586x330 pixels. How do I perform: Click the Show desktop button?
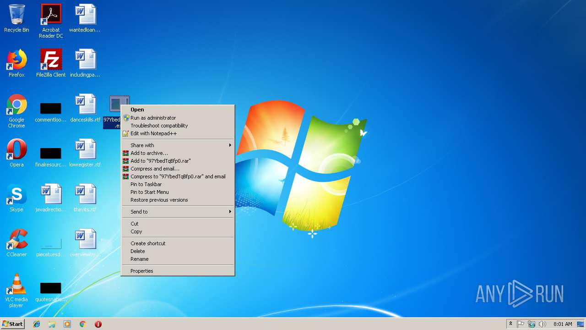coord(581,324)
